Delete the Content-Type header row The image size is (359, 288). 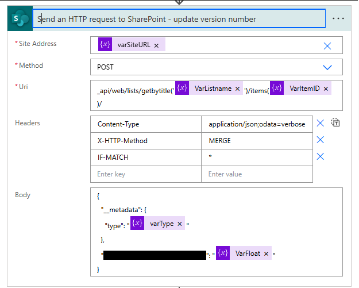tap(321, 123)
